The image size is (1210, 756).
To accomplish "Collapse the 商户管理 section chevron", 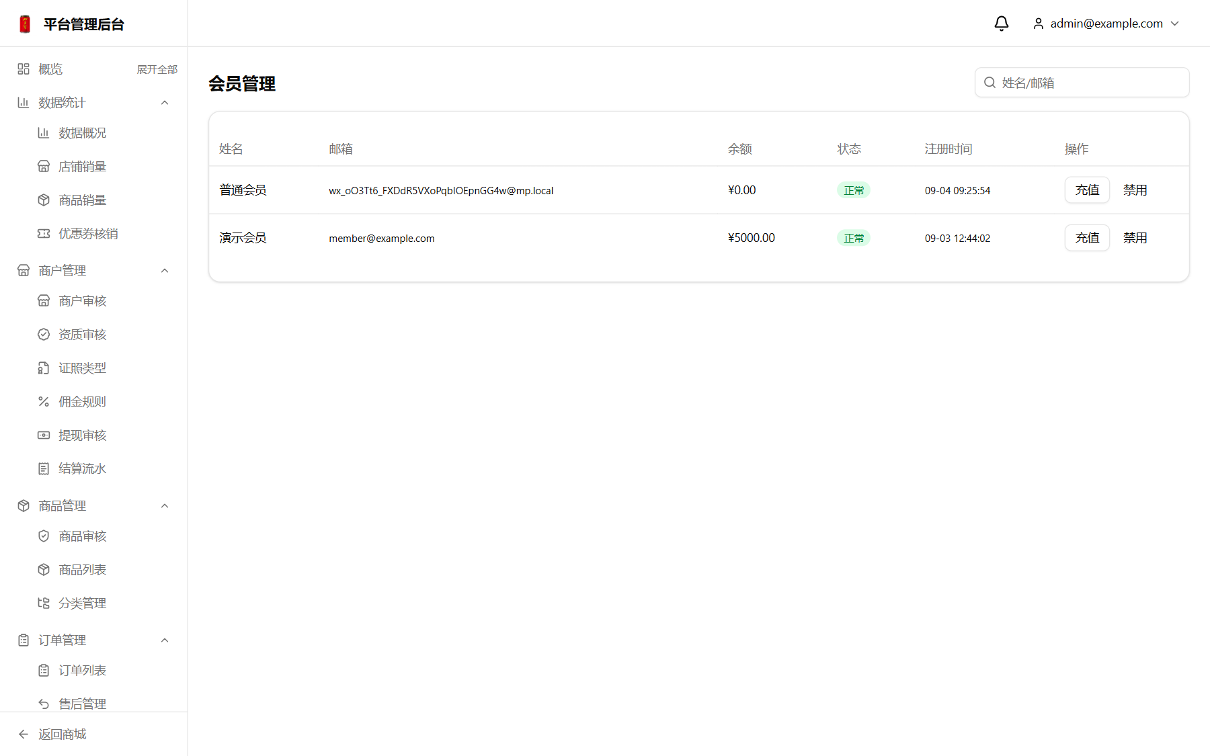I will pyautogui.click(x=165, y=271).
